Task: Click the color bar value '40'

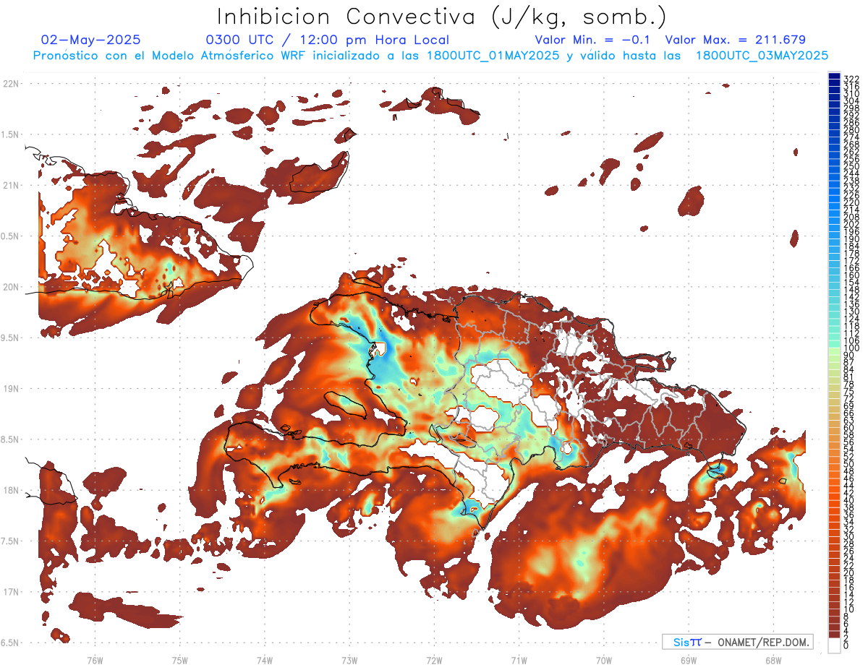Action: click(x=849, y=500)
